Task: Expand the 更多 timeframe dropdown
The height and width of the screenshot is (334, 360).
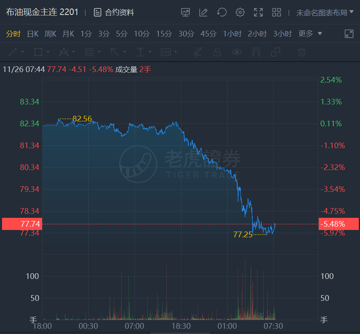Action: 310,34
